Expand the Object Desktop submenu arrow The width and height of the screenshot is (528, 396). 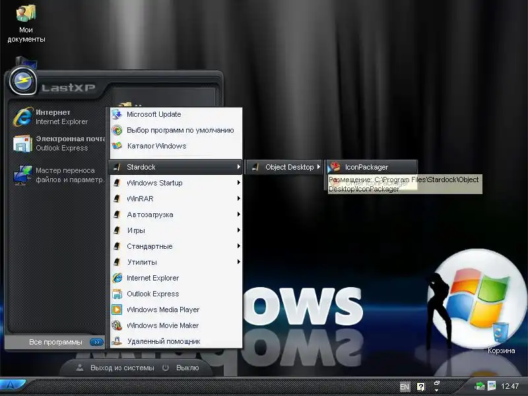pos(318,167)
